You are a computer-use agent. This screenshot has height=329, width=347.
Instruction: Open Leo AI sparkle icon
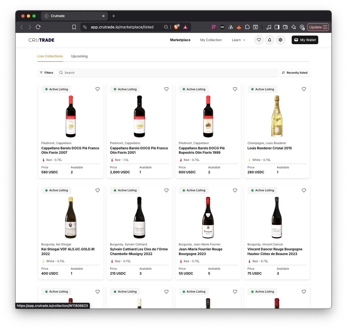coord(294,27)
